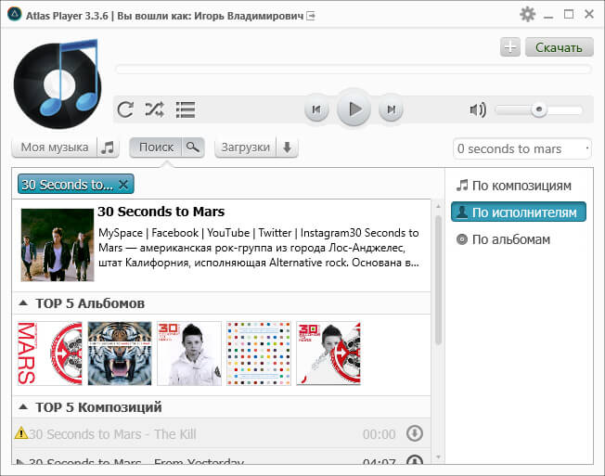Click the plus add button
This screenshot has width=605, height=476.
pyautogui.click(x=509, y=47)
